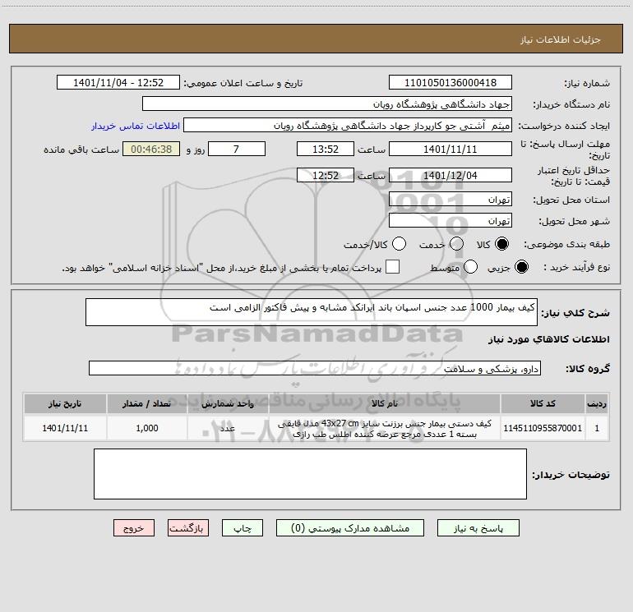Click مشاهده مدارک پیوستی (0) button

pos(350,528)
